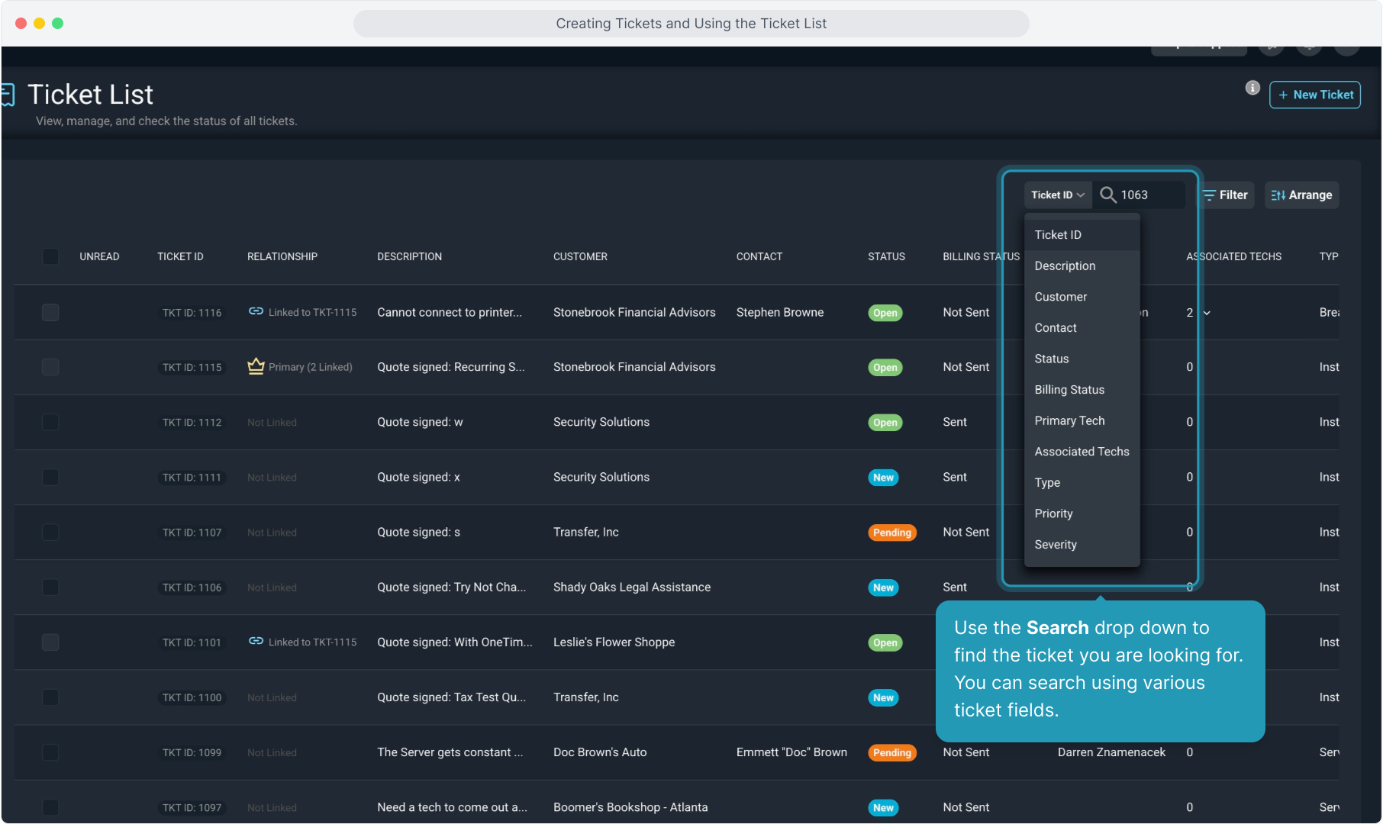Click the Ticket List page icon

click(8, 95)
